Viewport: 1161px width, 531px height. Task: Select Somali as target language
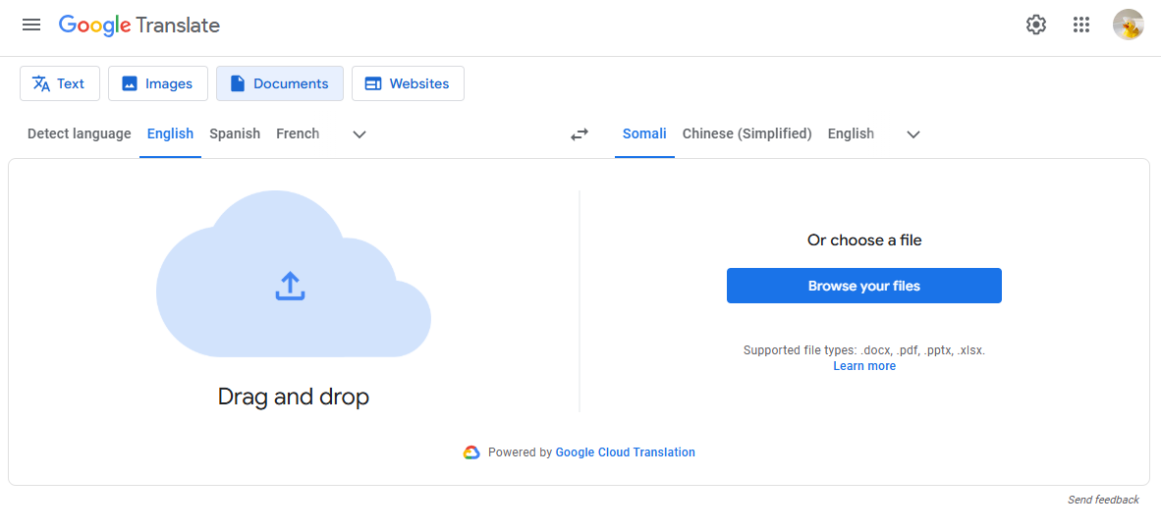[x=644, y=133]
